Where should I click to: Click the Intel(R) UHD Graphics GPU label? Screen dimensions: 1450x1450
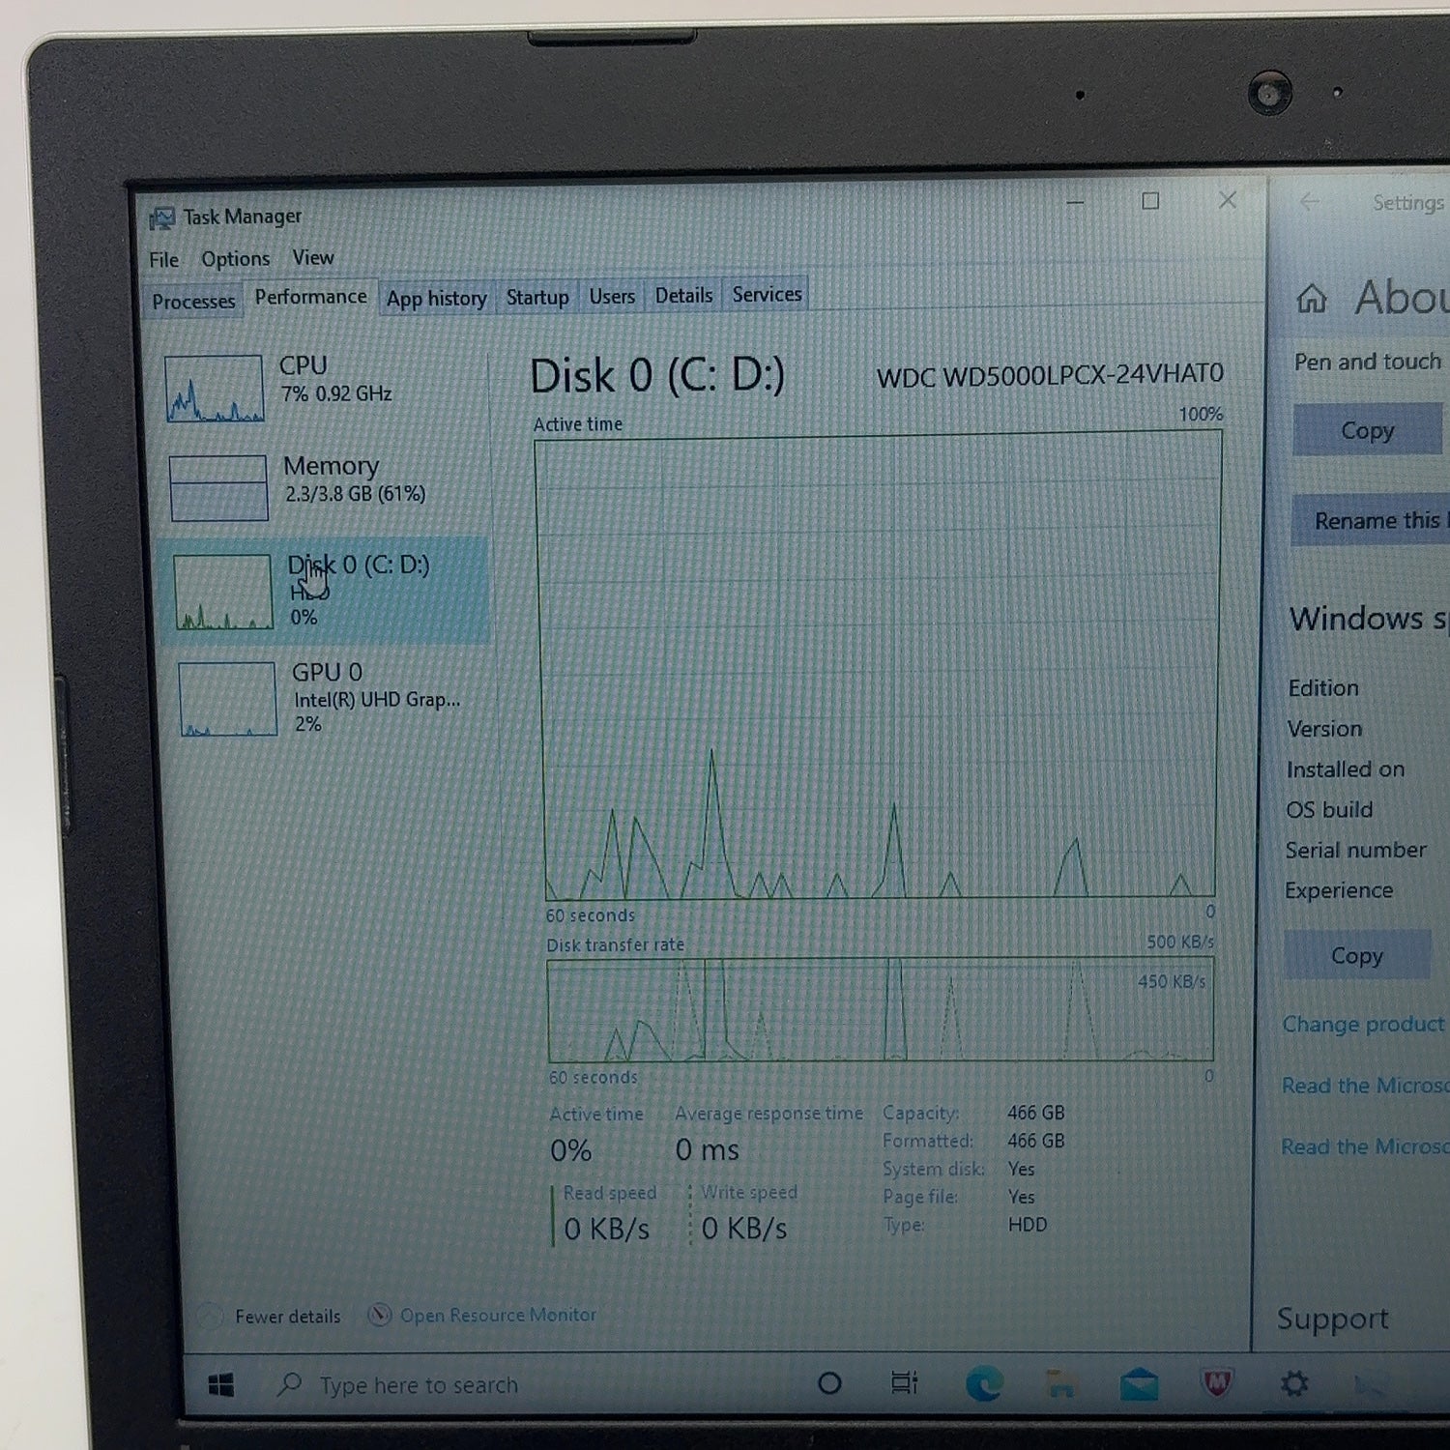377,700
